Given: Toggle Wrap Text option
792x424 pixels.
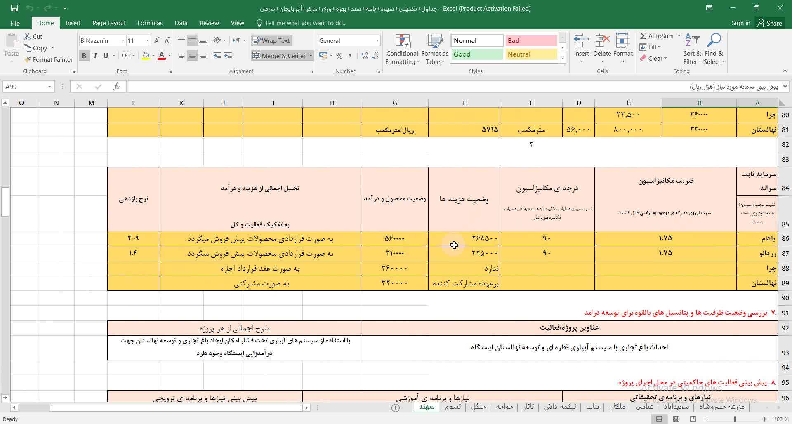Looking at the screenshot, I should 271,40.
